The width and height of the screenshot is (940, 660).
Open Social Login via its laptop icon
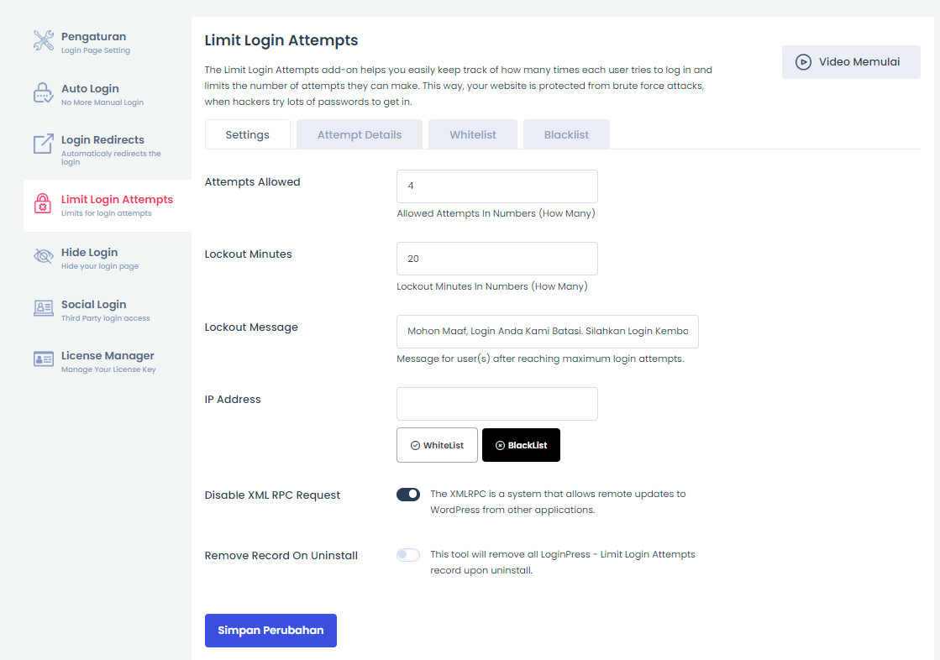(x=43, y=308)
